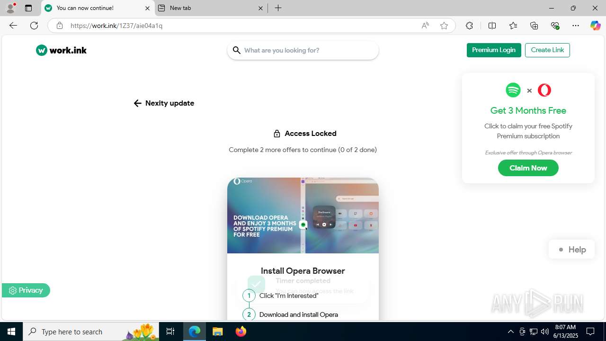Screen dimensions: 606x341
Task: Open Extensions puzzle icon
Action: pos(469,26)
